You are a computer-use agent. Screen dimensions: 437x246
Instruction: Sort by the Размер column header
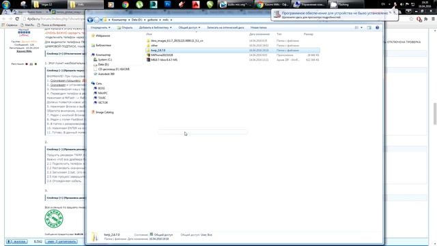pyautogui.click(x=309, y=34)
